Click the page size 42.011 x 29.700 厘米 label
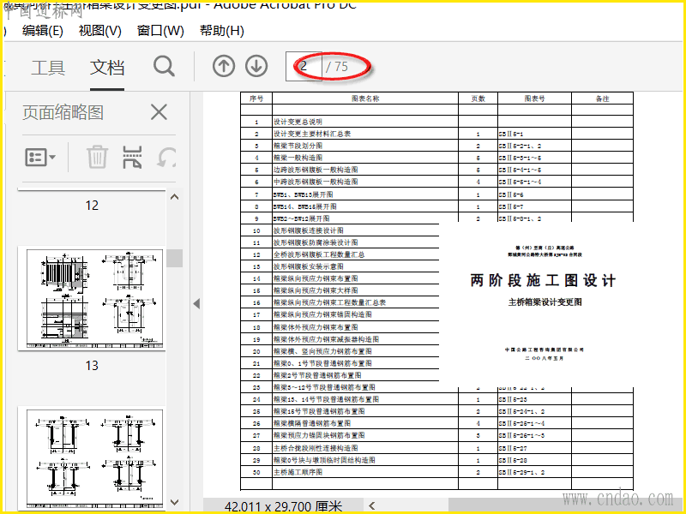Image resolution: width=686 pixels, height=514 pixels. pyautogui.click(x=283, y=506)
